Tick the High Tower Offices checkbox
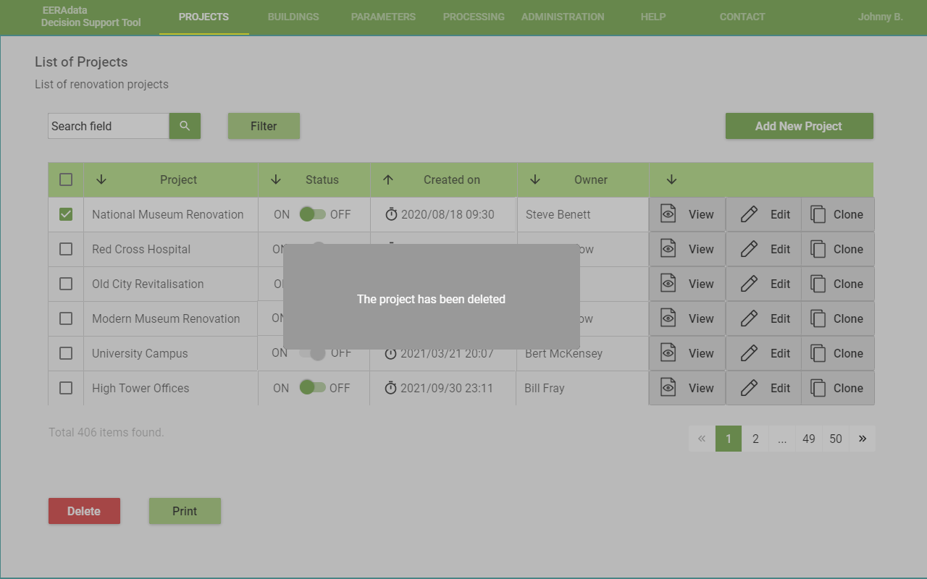Screen dimensions: 927x579 pyautogui.click(x=66, y=388)
